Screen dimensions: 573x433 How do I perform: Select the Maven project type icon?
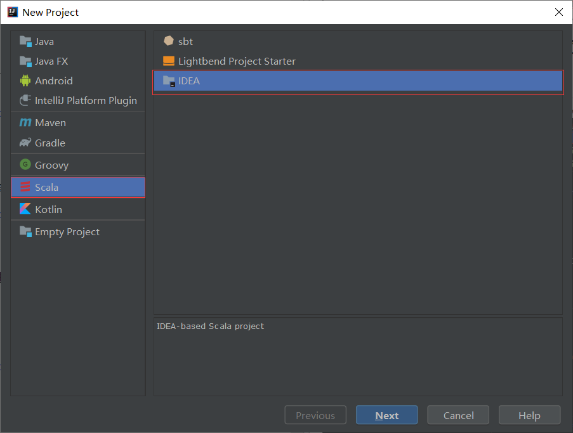click(x=25, y=122)
